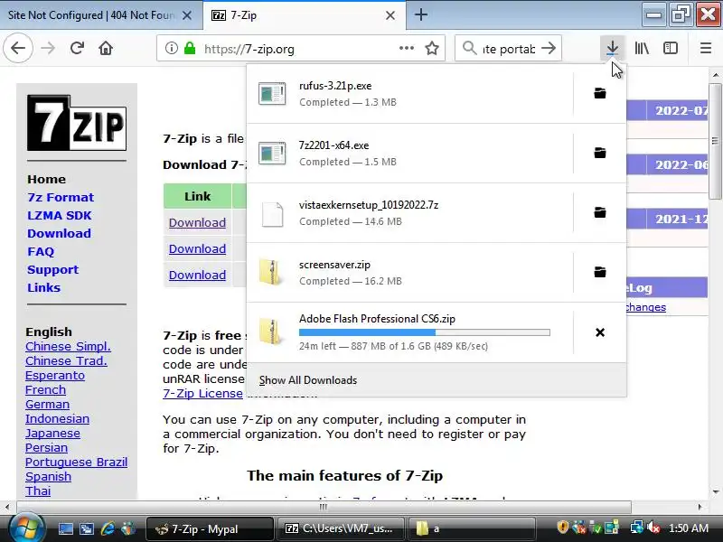Toggle the downloads panel toolbar button
This screenshot has height=542, width=723.
tap(613, 48)
